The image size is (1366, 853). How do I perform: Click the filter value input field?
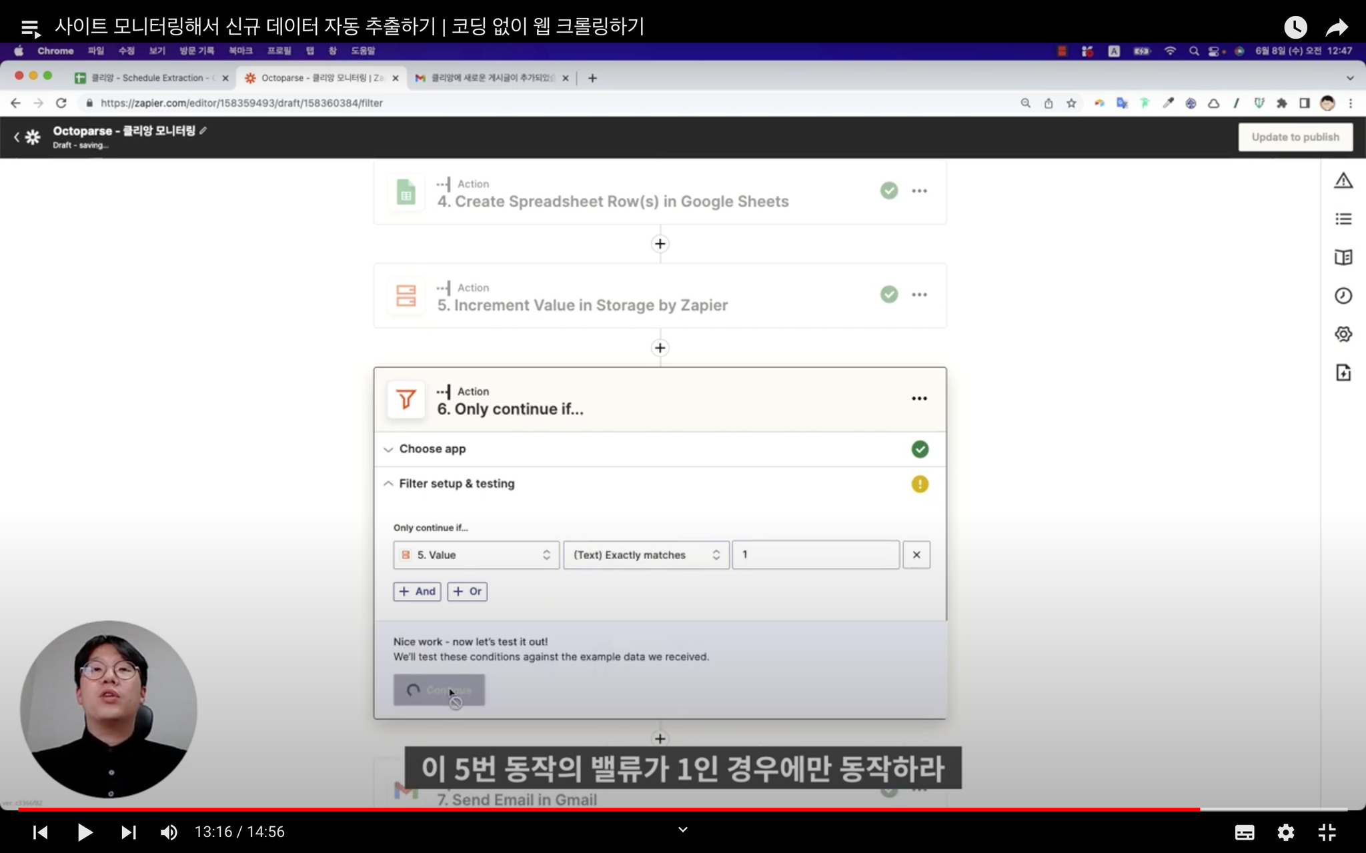tap(816, 554)
